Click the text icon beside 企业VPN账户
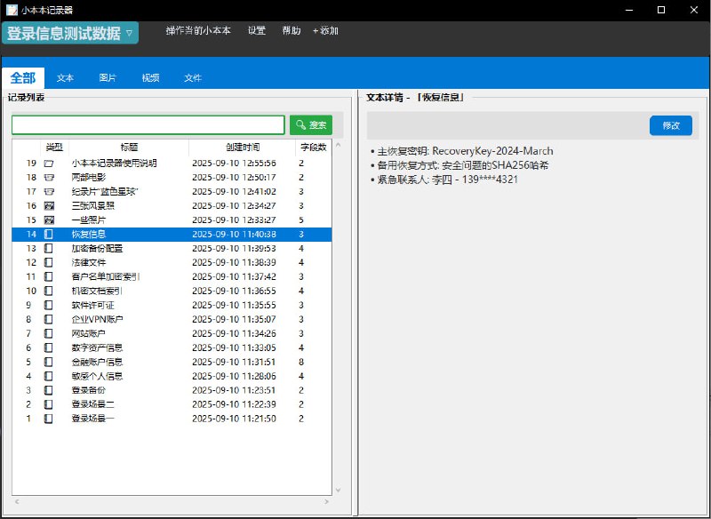Image resolution: width=711 pixels, height=519 pixels. coord(49,319)
